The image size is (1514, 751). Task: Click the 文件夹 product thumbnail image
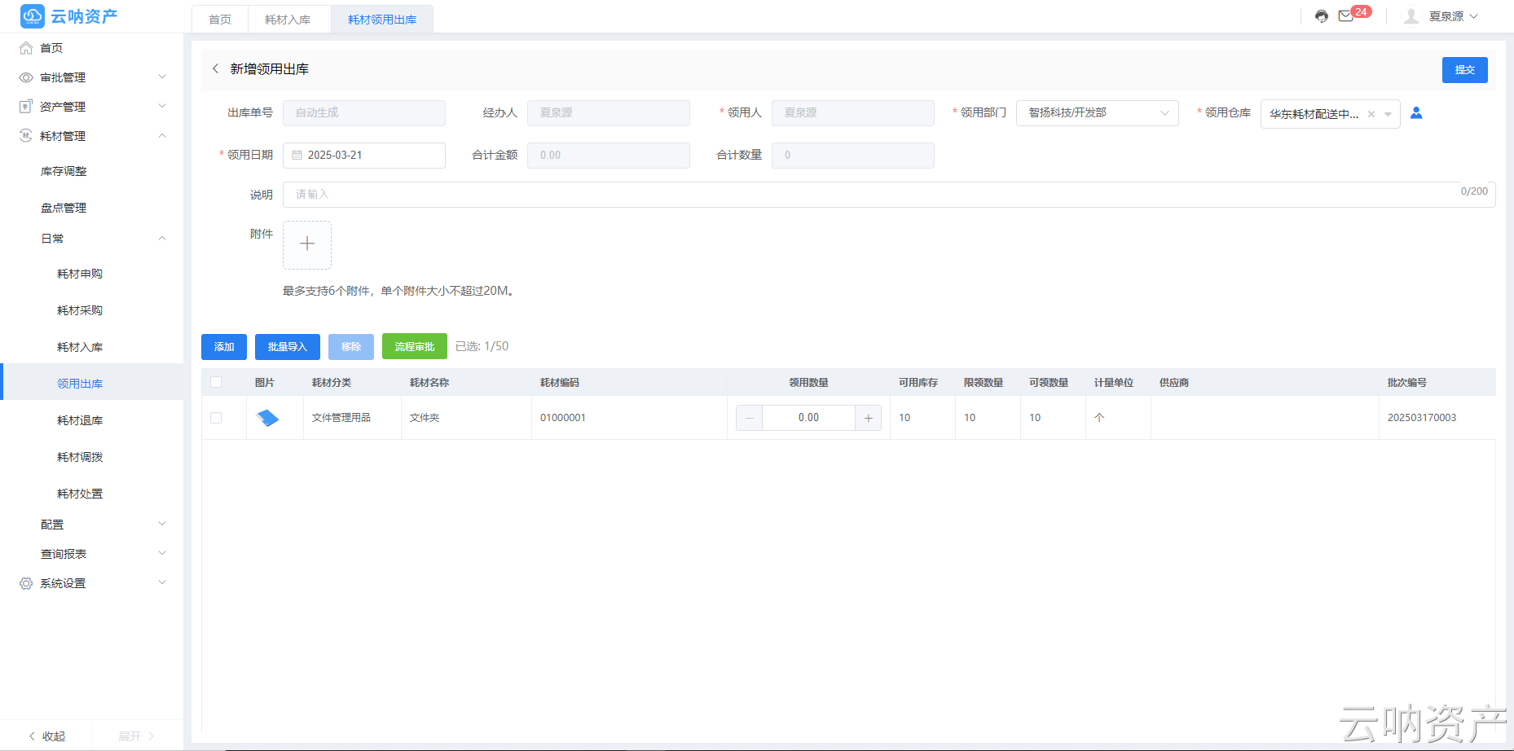[267, 418]
